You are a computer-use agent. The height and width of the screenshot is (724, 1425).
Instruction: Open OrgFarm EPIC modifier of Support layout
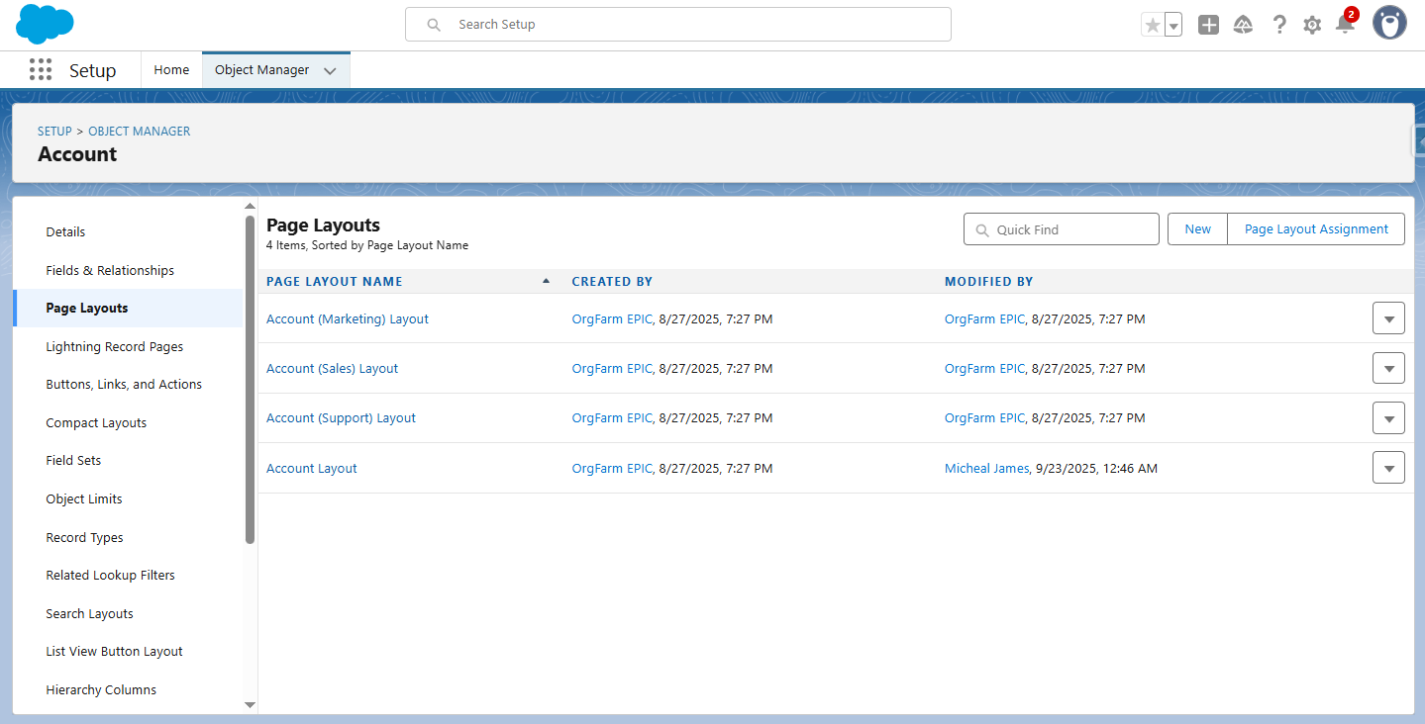coord(984,418)
